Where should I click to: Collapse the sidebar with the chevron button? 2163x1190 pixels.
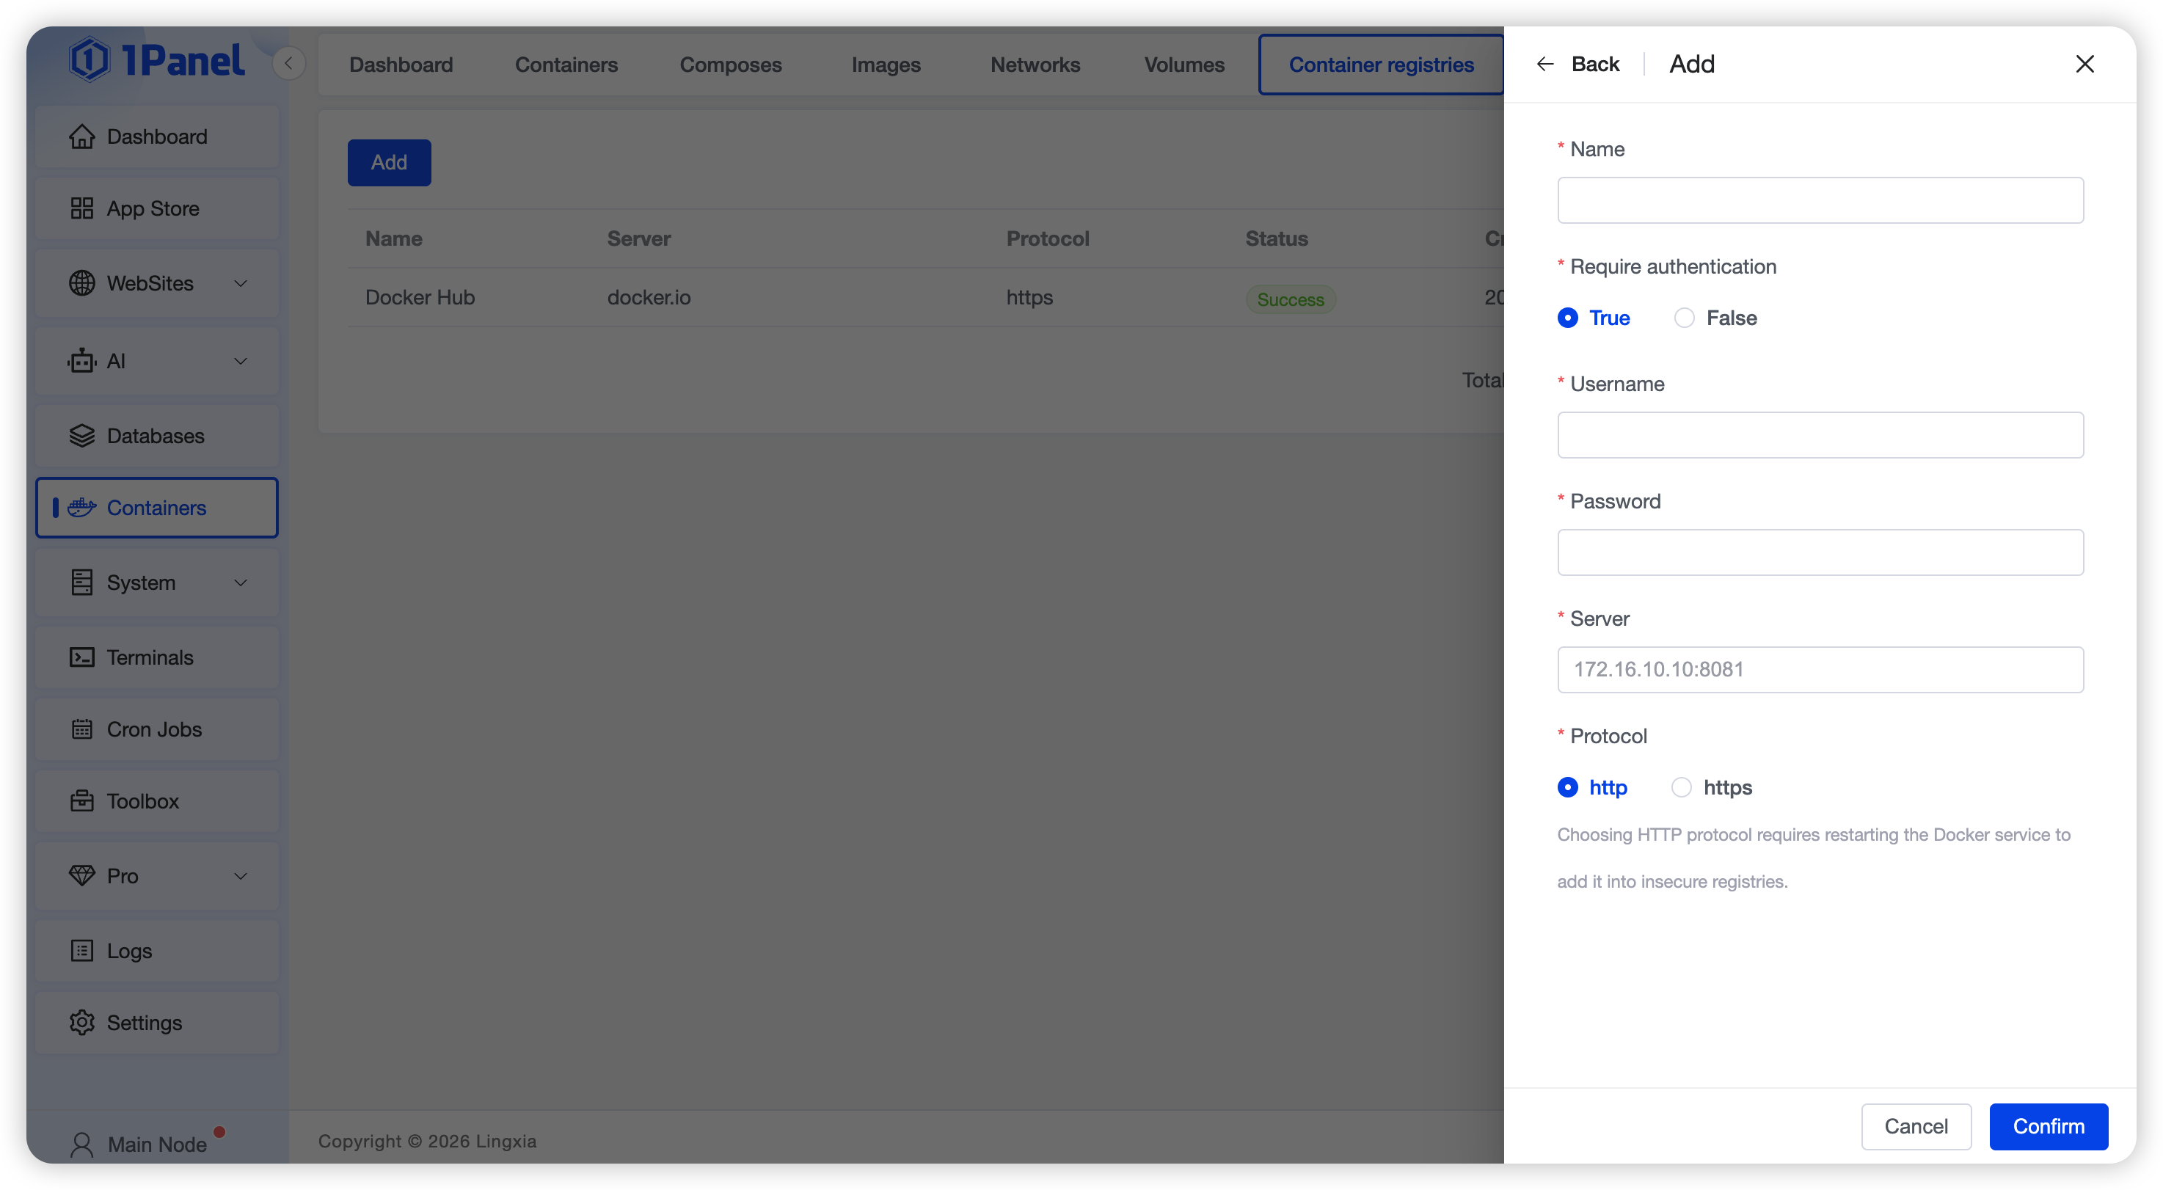288,63
